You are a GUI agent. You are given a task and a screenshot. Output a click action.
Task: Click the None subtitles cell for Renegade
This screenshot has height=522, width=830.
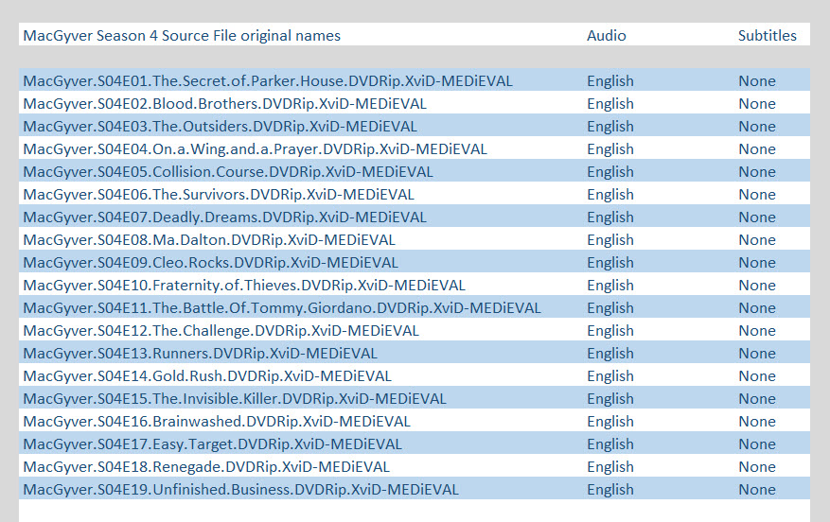click(757, 467)
